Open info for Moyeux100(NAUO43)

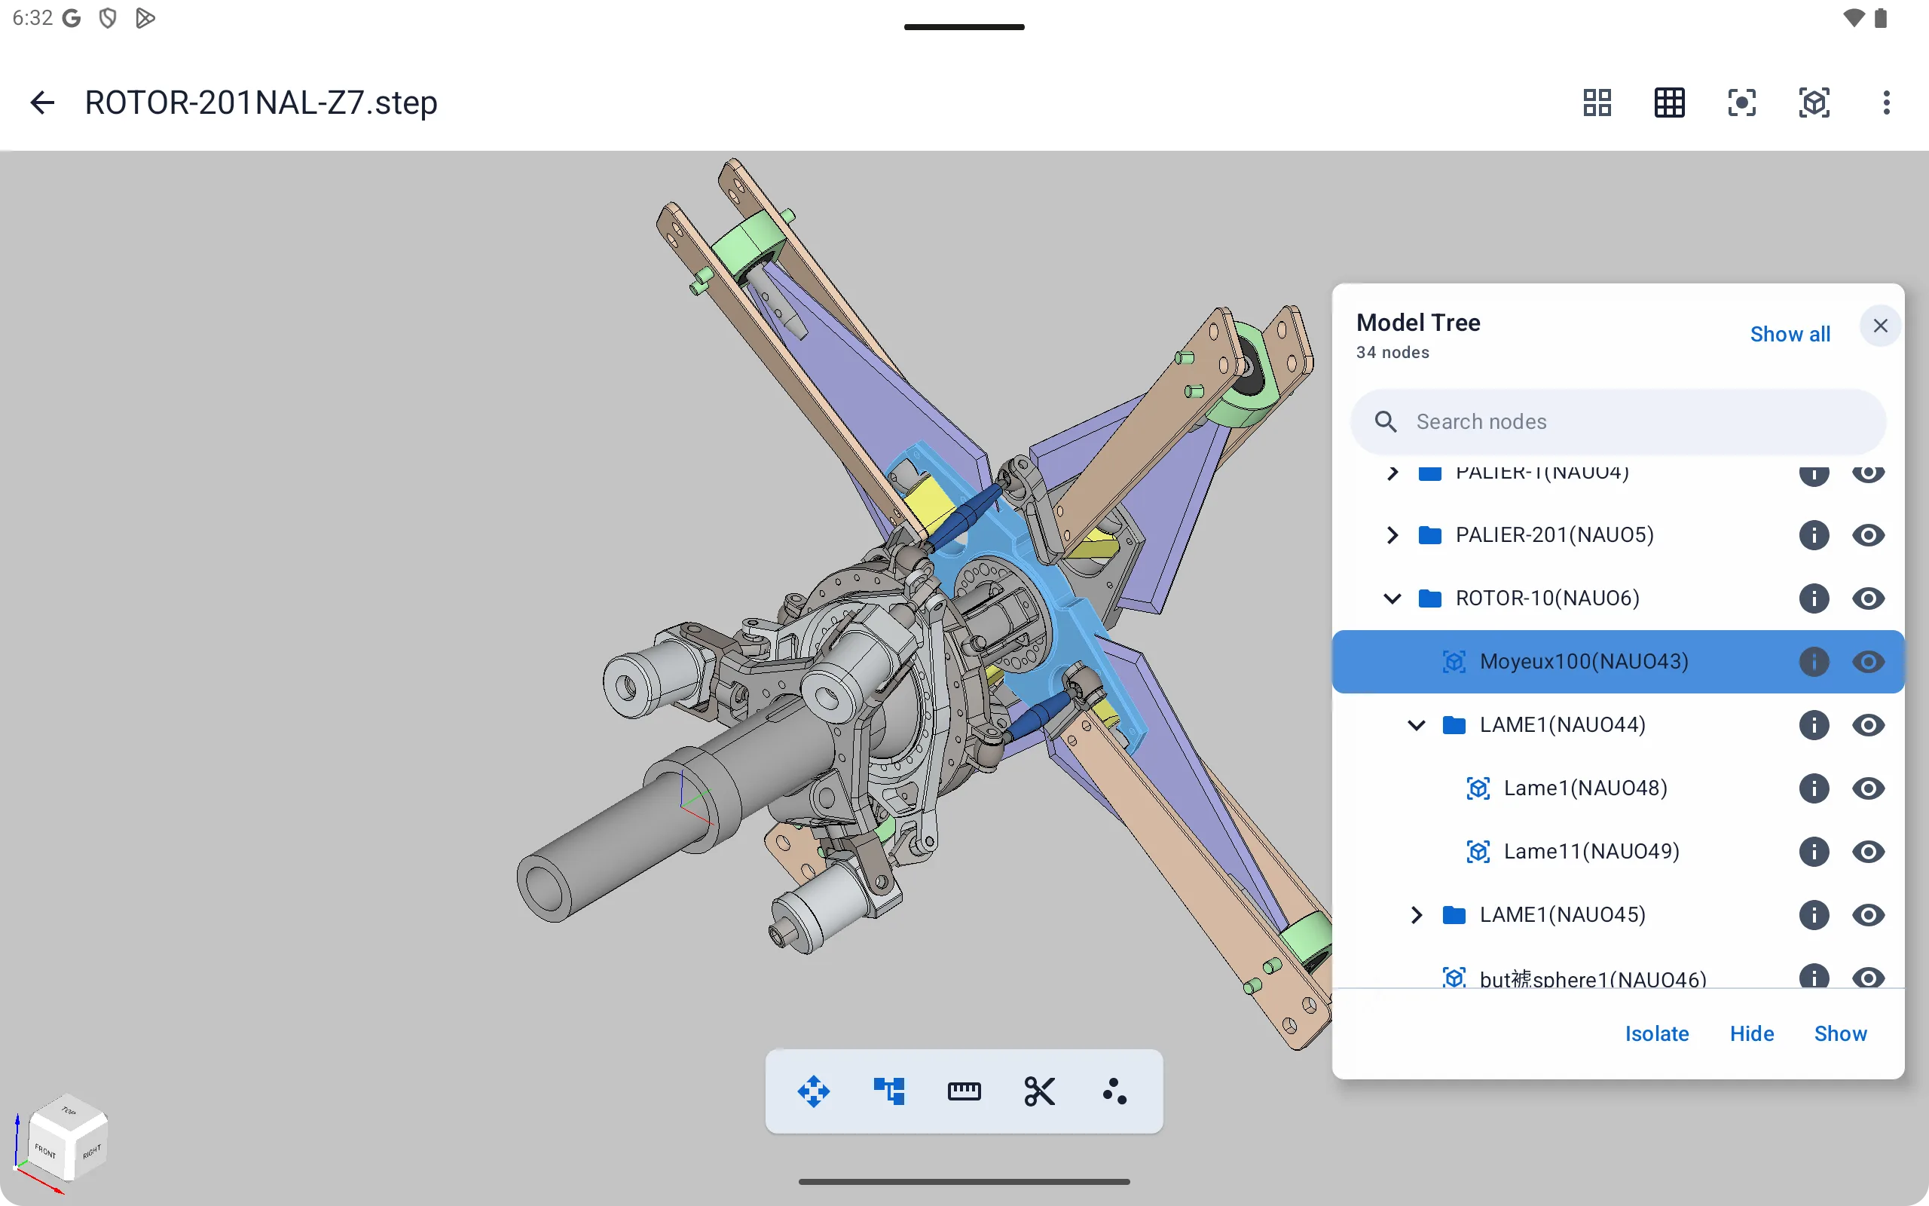coord(1814,661)
